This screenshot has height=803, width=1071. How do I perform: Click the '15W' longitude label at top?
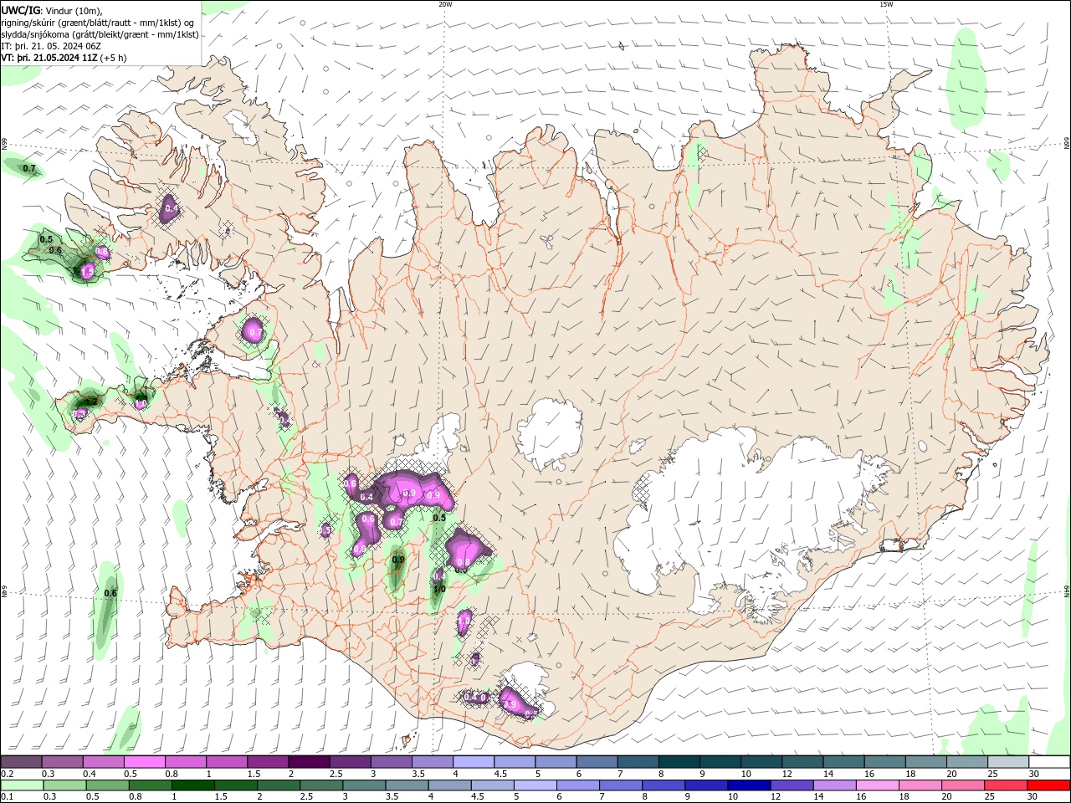pos(886,4)
